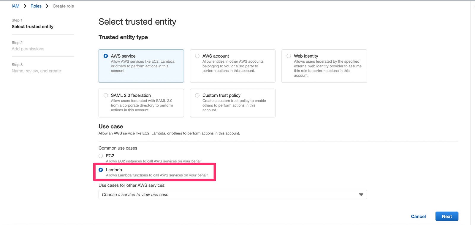Click the 'Select trusted entity' page heading
This screenshot has width=475, height=225.
(x=137, y=22)
